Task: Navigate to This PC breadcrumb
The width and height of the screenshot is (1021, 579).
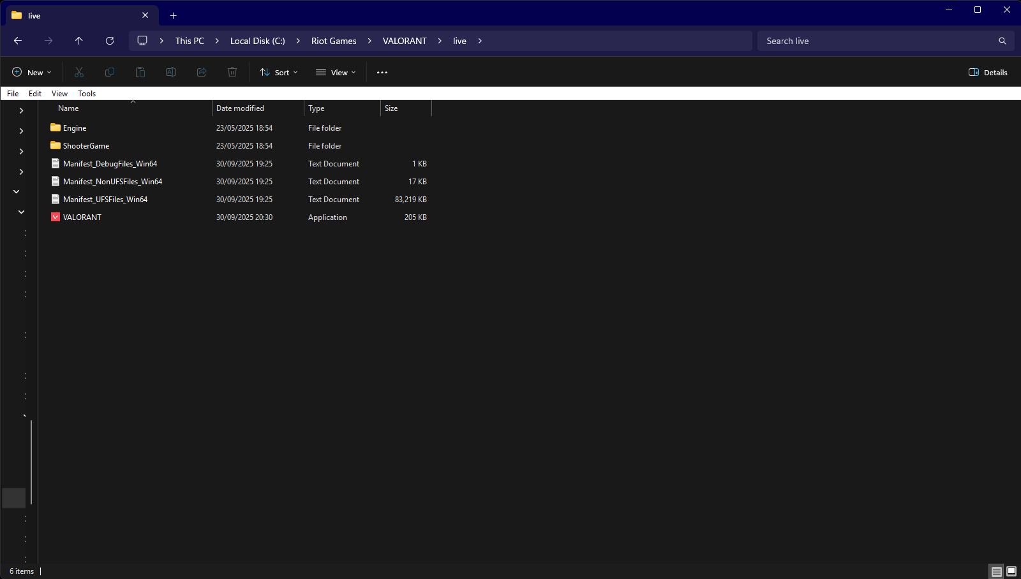Action: [190, 41]
